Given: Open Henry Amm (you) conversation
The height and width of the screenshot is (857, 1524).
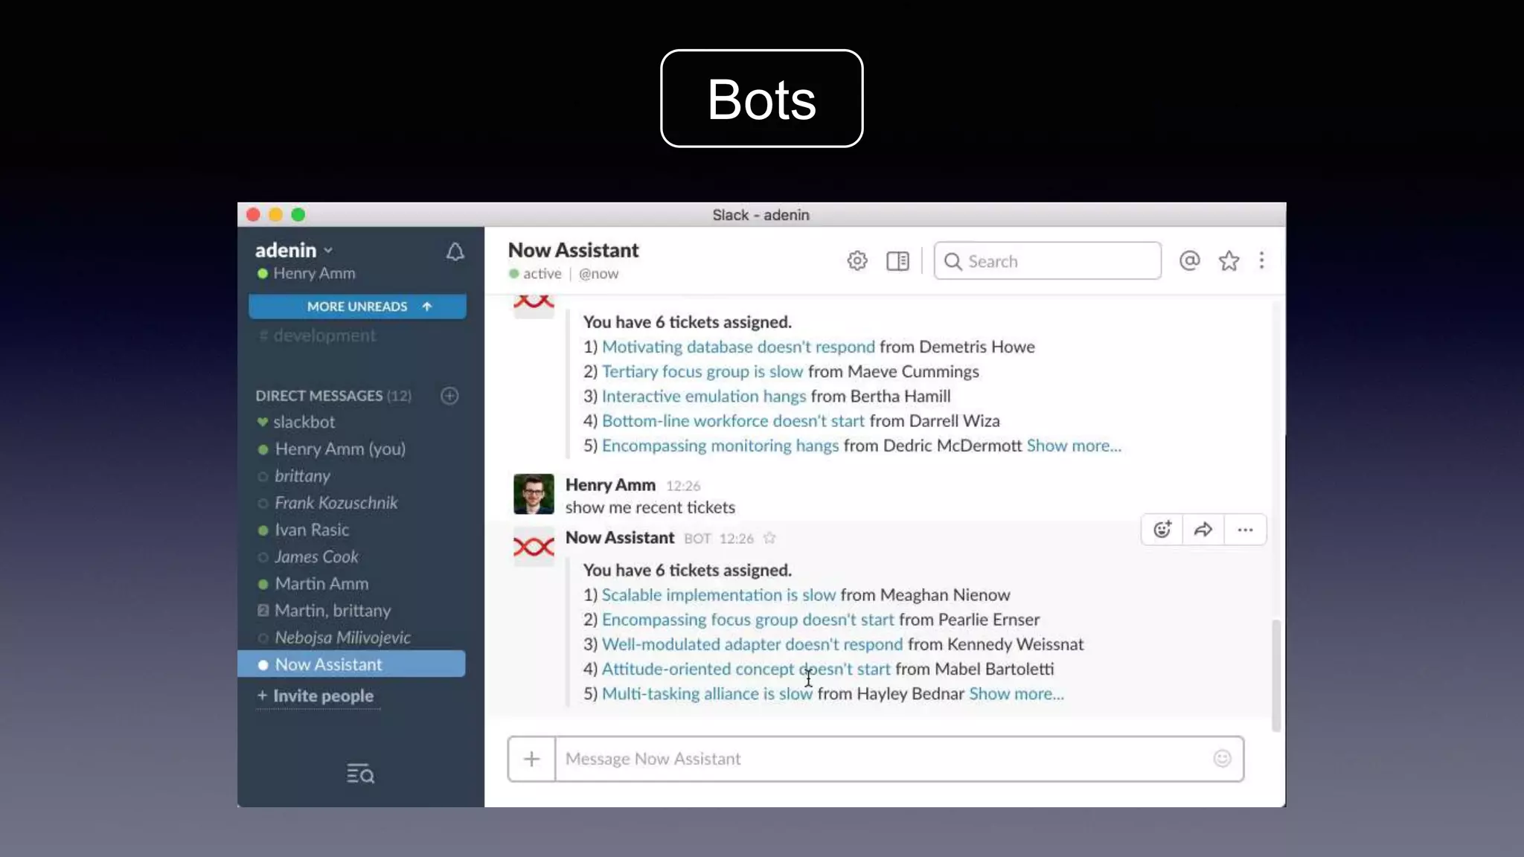Looking at the screenshot, I should point(339,449).
